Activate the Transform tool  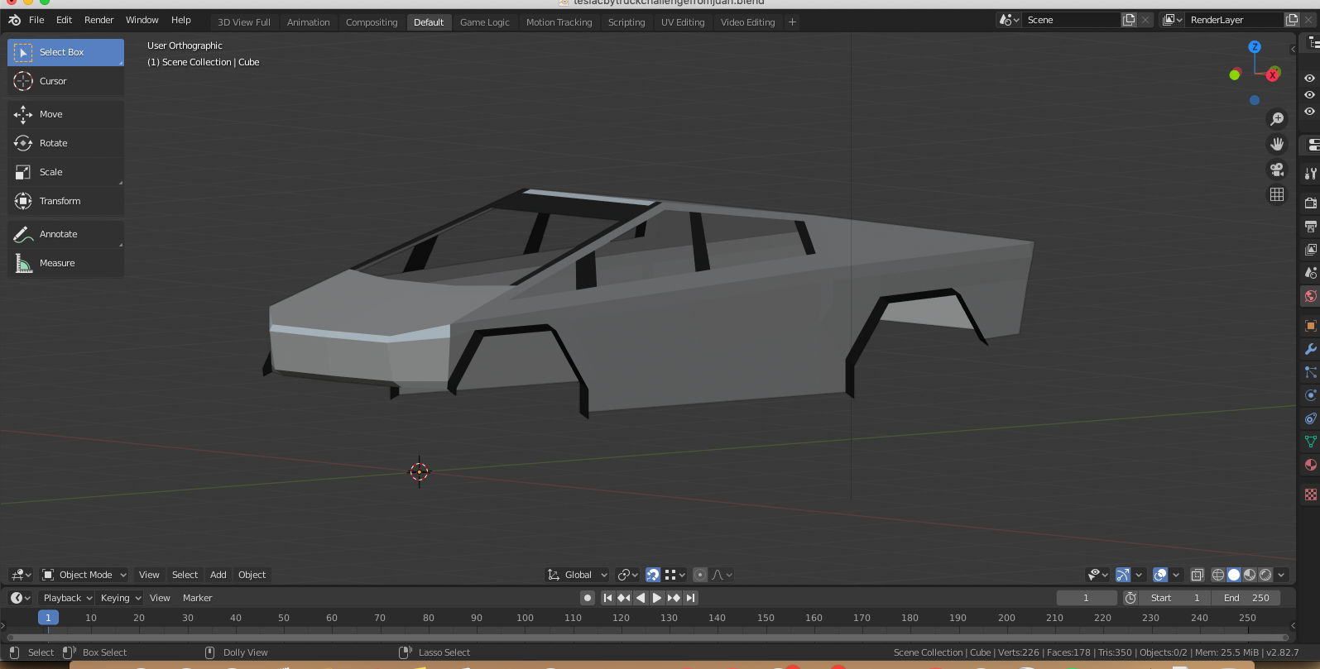[65, 201]
